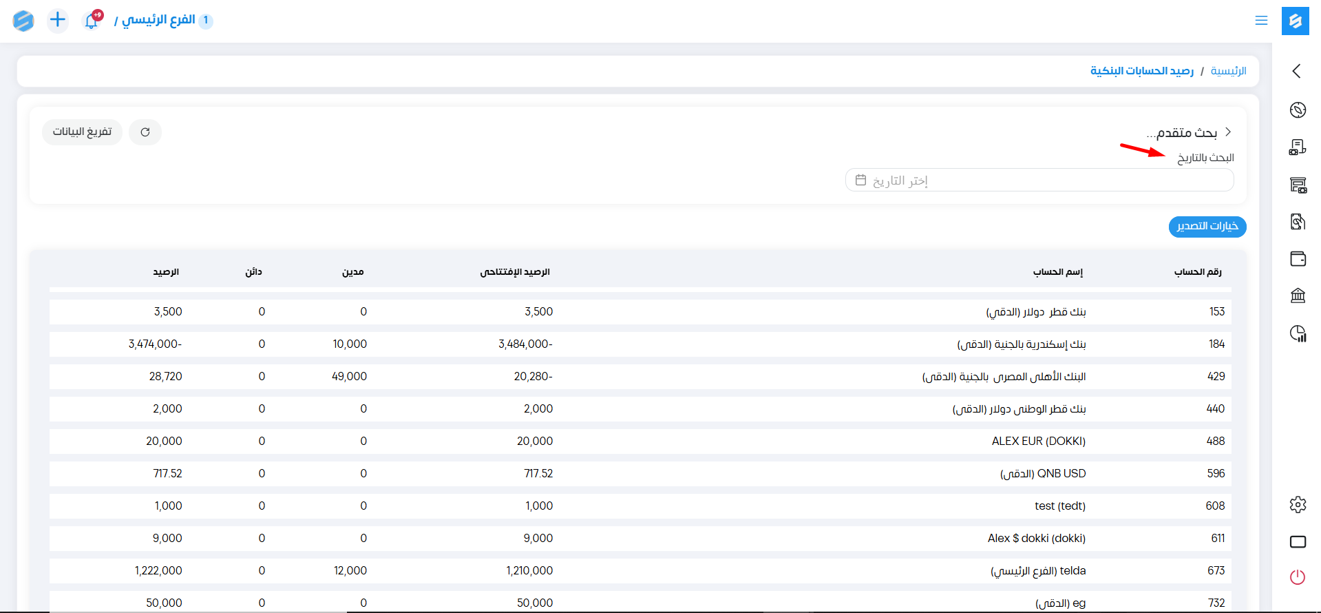Click the red power logout icon

pyautogui.click(x=1298, y=577)
